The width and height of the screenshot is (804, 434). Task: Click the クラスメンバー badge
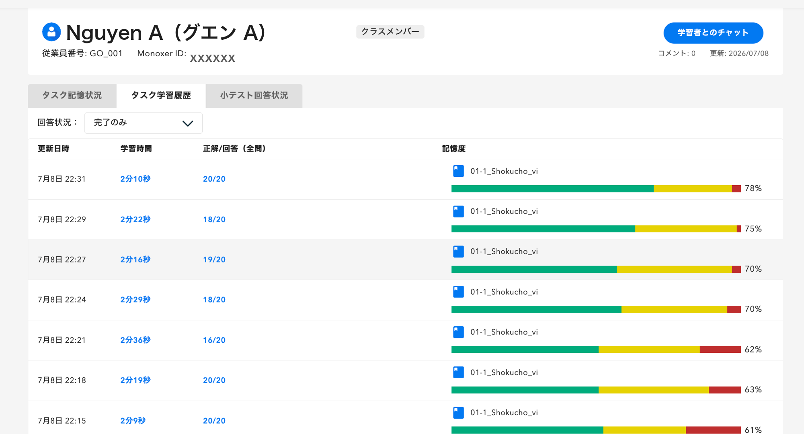pyautogui.click(x=390, y=32)
